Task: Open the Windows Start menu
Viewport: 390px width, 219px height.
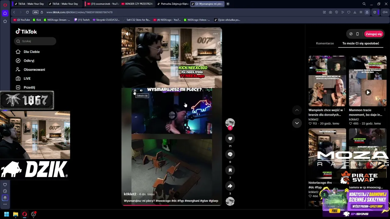Action: point(6,214)
